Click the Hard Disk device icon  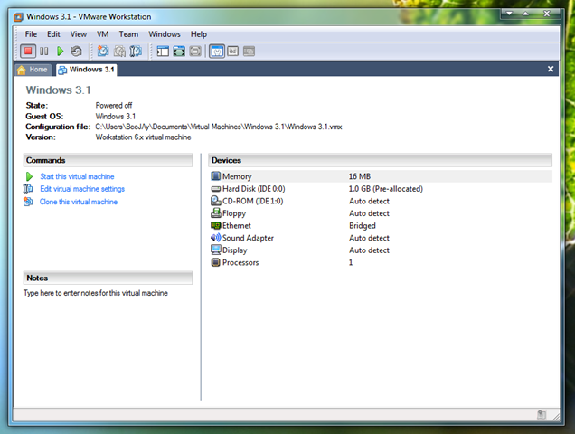[215, 189]
